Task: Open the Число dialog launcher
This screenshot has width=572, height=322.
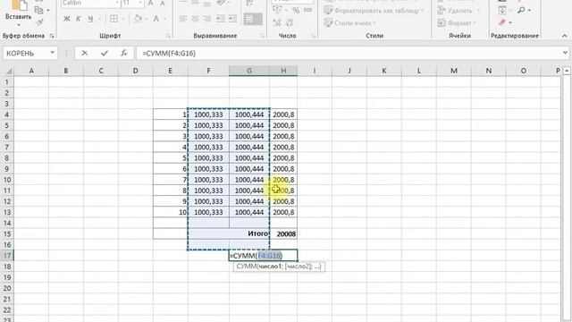Action: point(313,36)
